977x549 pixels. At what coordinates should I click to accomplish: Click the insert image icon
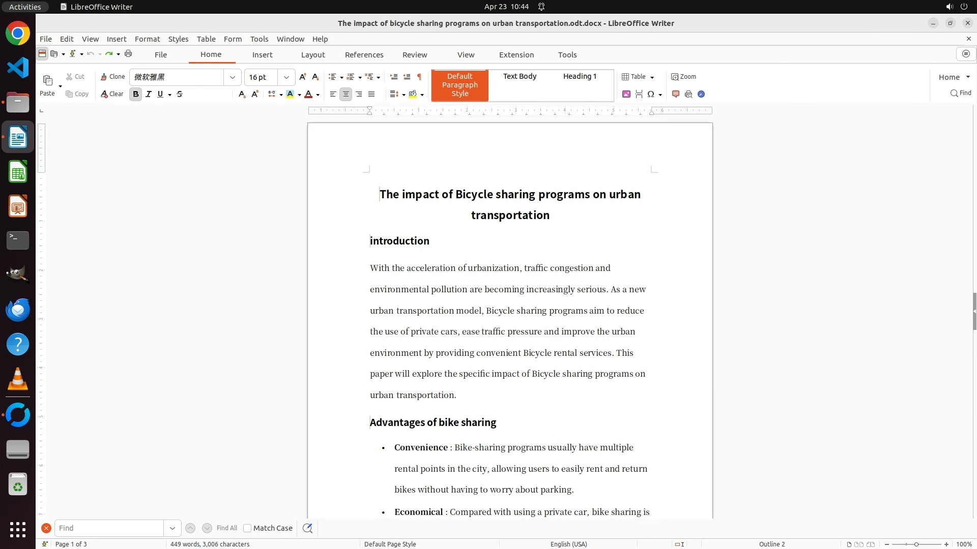[x=626, y=94]
